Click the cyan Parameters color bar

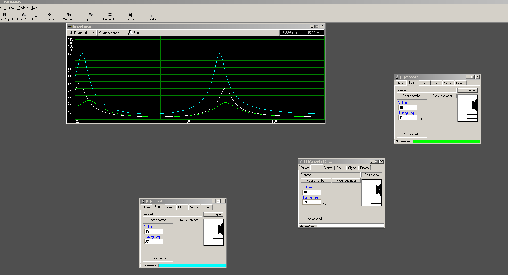pyautogui.click(x=192, y=265)
